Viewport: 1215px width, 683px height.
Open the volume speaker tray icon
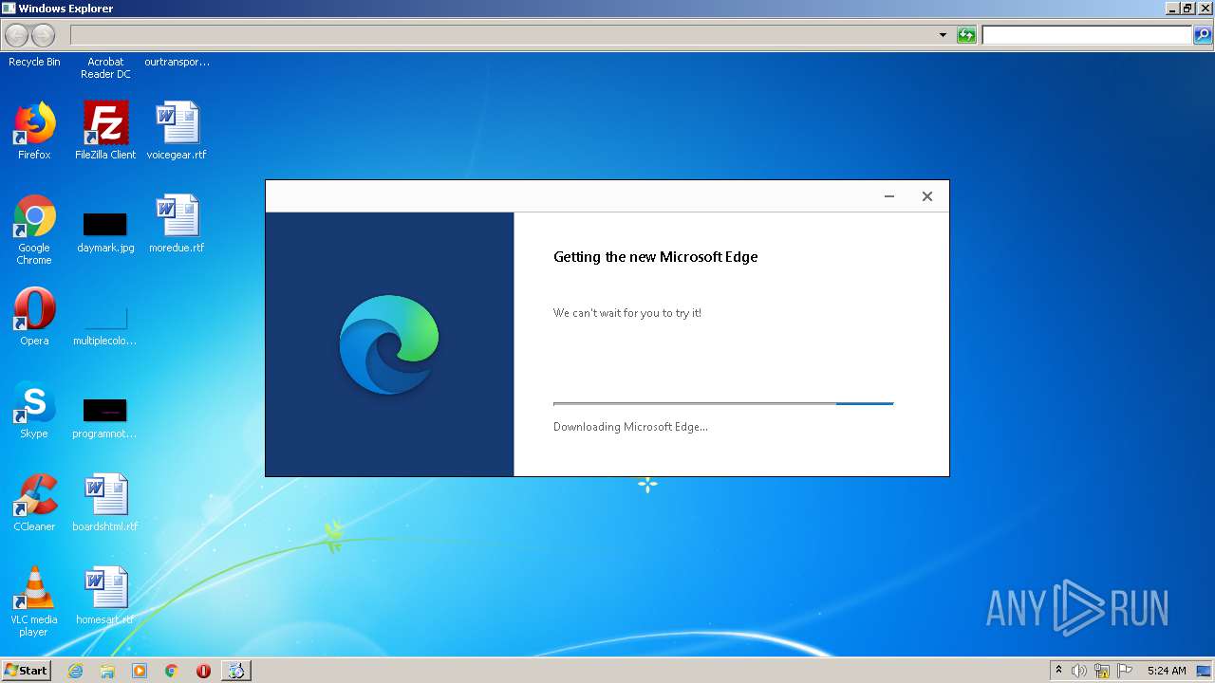[x=1079, y=671]
